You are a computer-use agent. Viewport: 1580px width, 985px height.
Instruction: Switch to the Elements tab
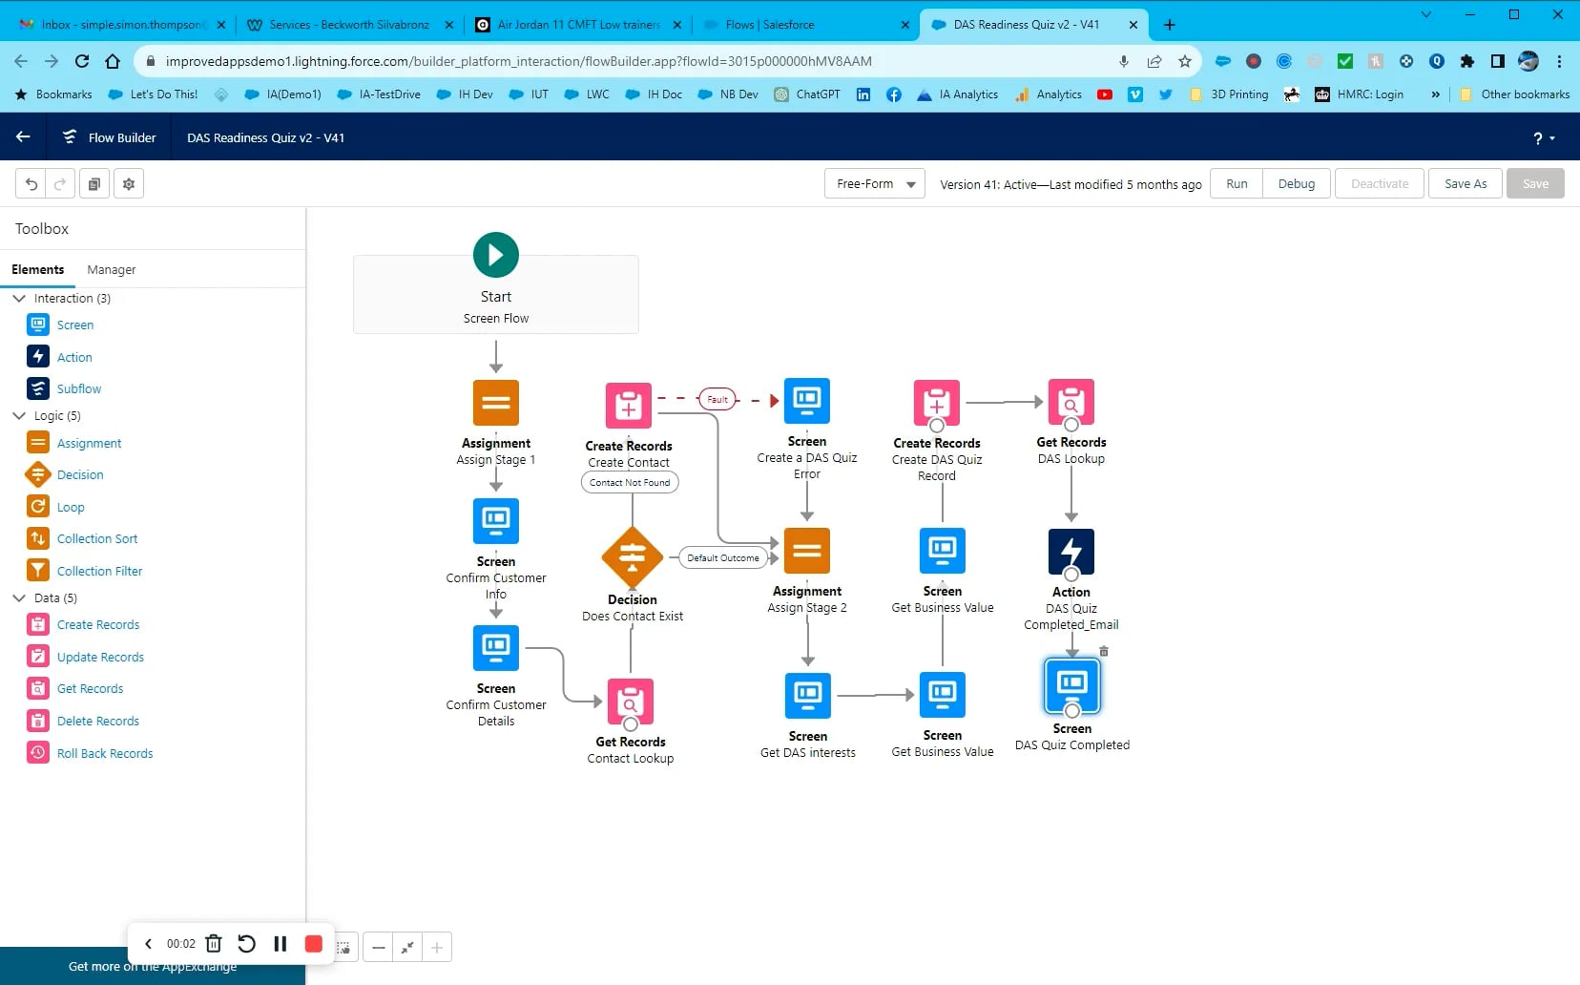[x=38, y=270]
